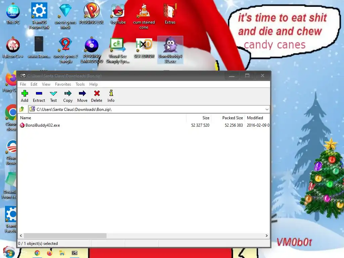Select the VLC cone desktop icon
This screenshot has width=344, height=258.
(144, 16)
